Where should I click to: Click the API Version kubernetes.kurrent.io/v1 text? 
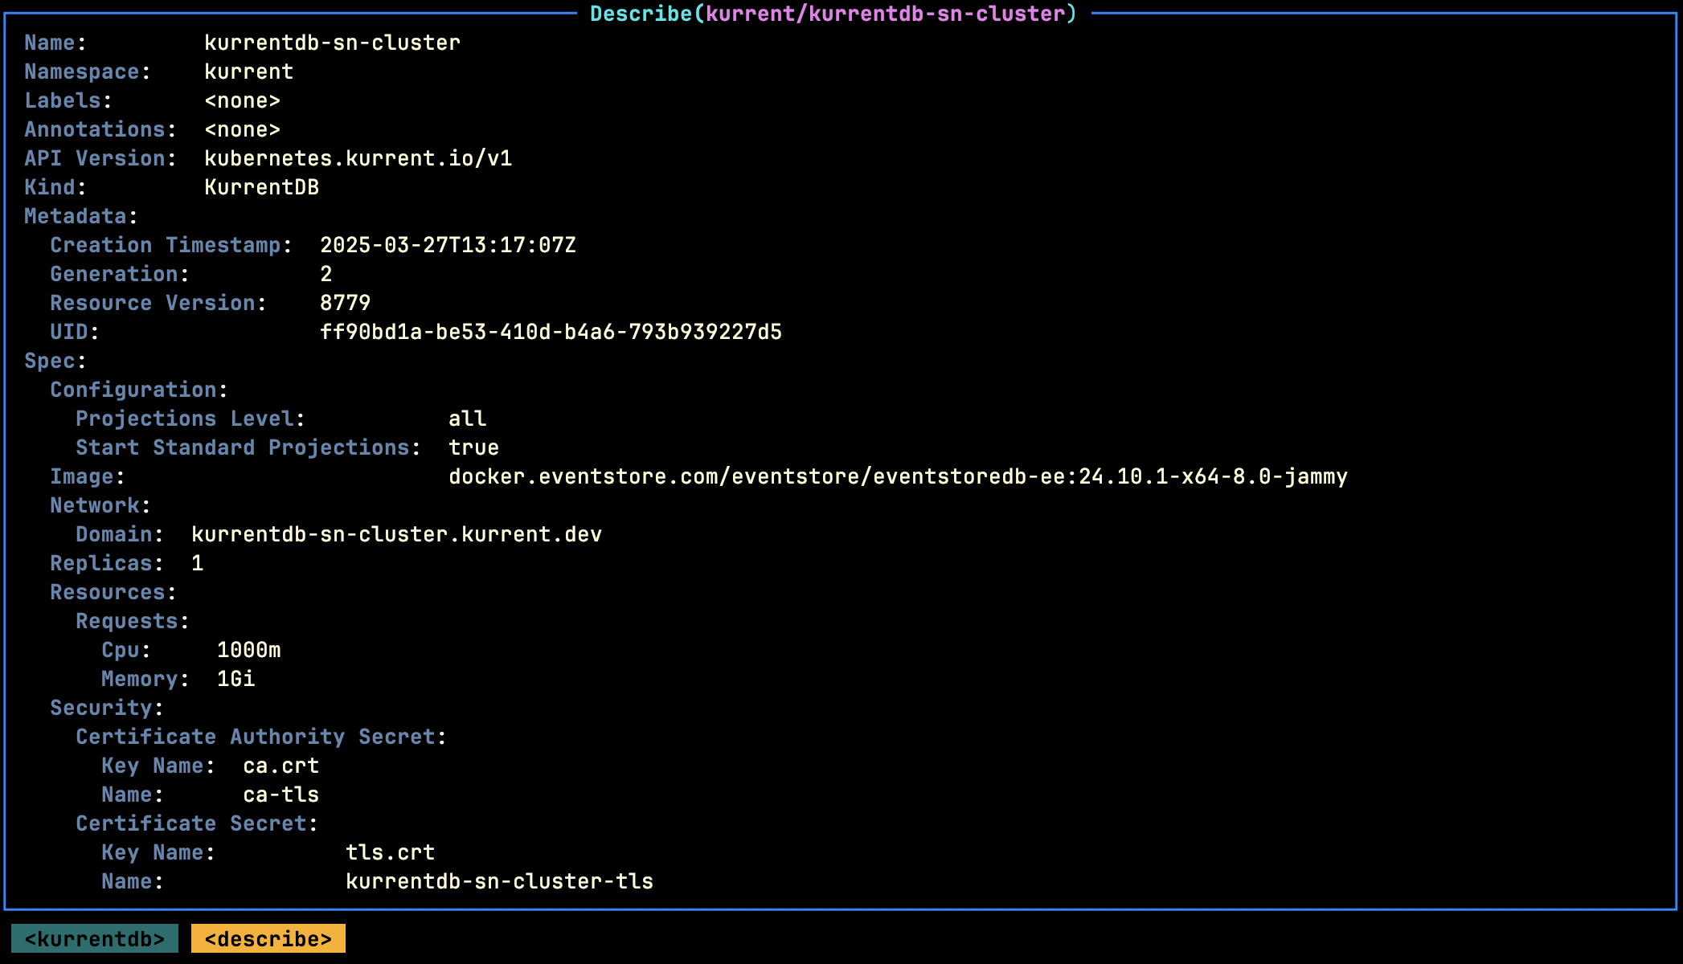tap(360, 158)
